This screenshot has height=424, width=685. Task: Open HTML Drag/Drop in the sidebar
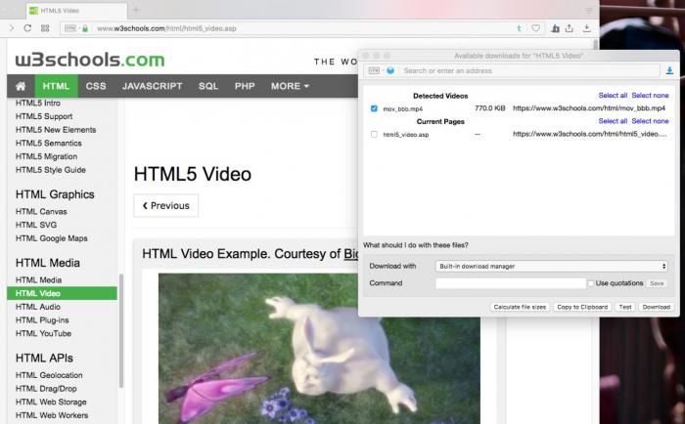(x=46, y=388)
